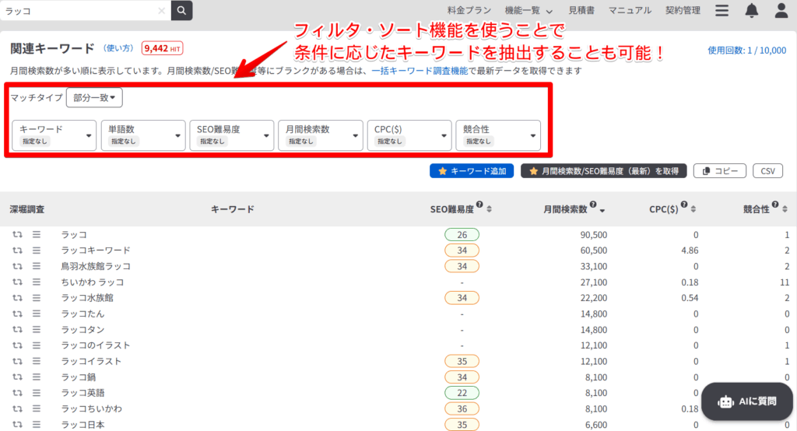This screenshot has height=431, width=797.
Task: Open notifications bell icon
Action: [751, 11]
